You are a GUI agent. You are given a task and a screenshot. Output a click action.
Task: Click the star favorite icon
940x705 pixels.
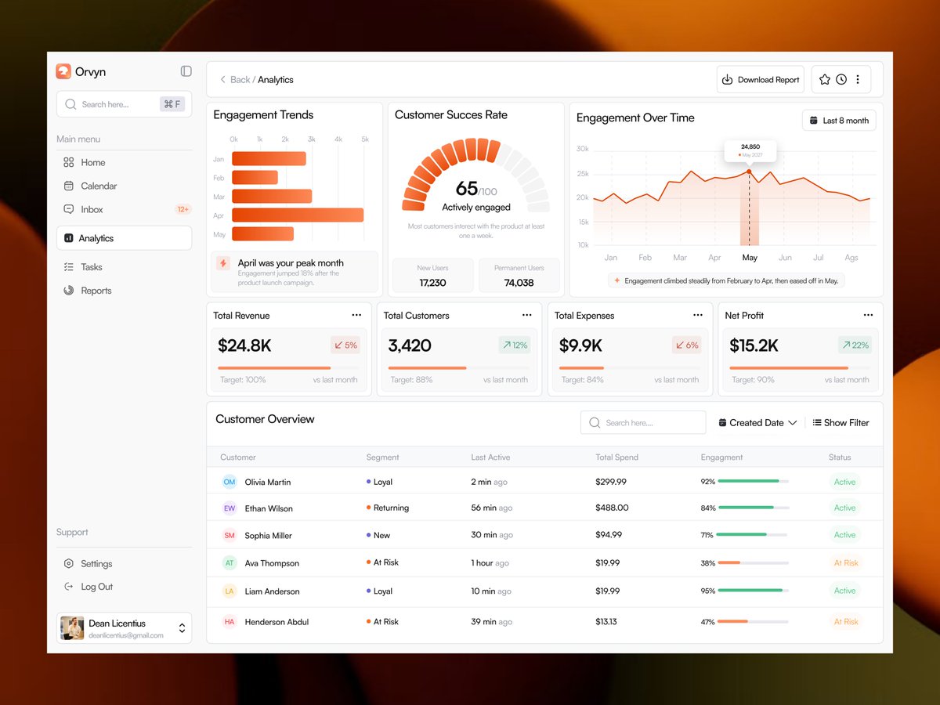pos(825,79)
